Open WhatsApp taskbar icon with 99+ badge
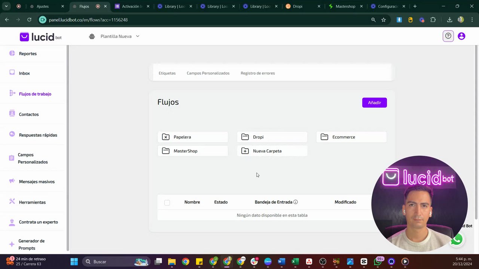Screen dimensions: 479x269 click(378, 262)
